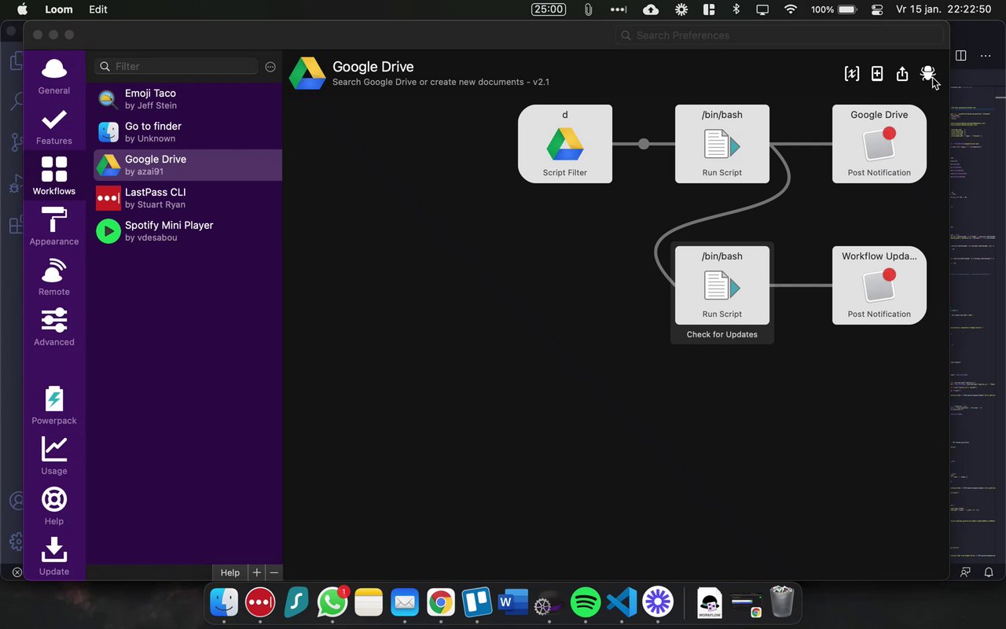Select the Spotify Mini Player workflow
Image resolution: width=1006 pixels, height=629 pixels.
tap(188, 231)
